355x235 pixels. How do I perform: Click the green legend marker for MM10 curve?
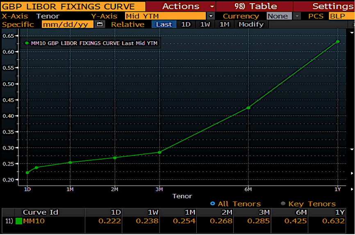coord(27,43)
